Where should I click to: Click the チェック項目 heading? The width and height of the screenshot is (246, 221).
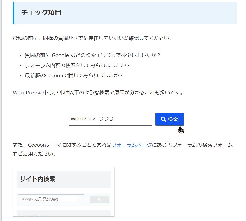coord(41,13)
